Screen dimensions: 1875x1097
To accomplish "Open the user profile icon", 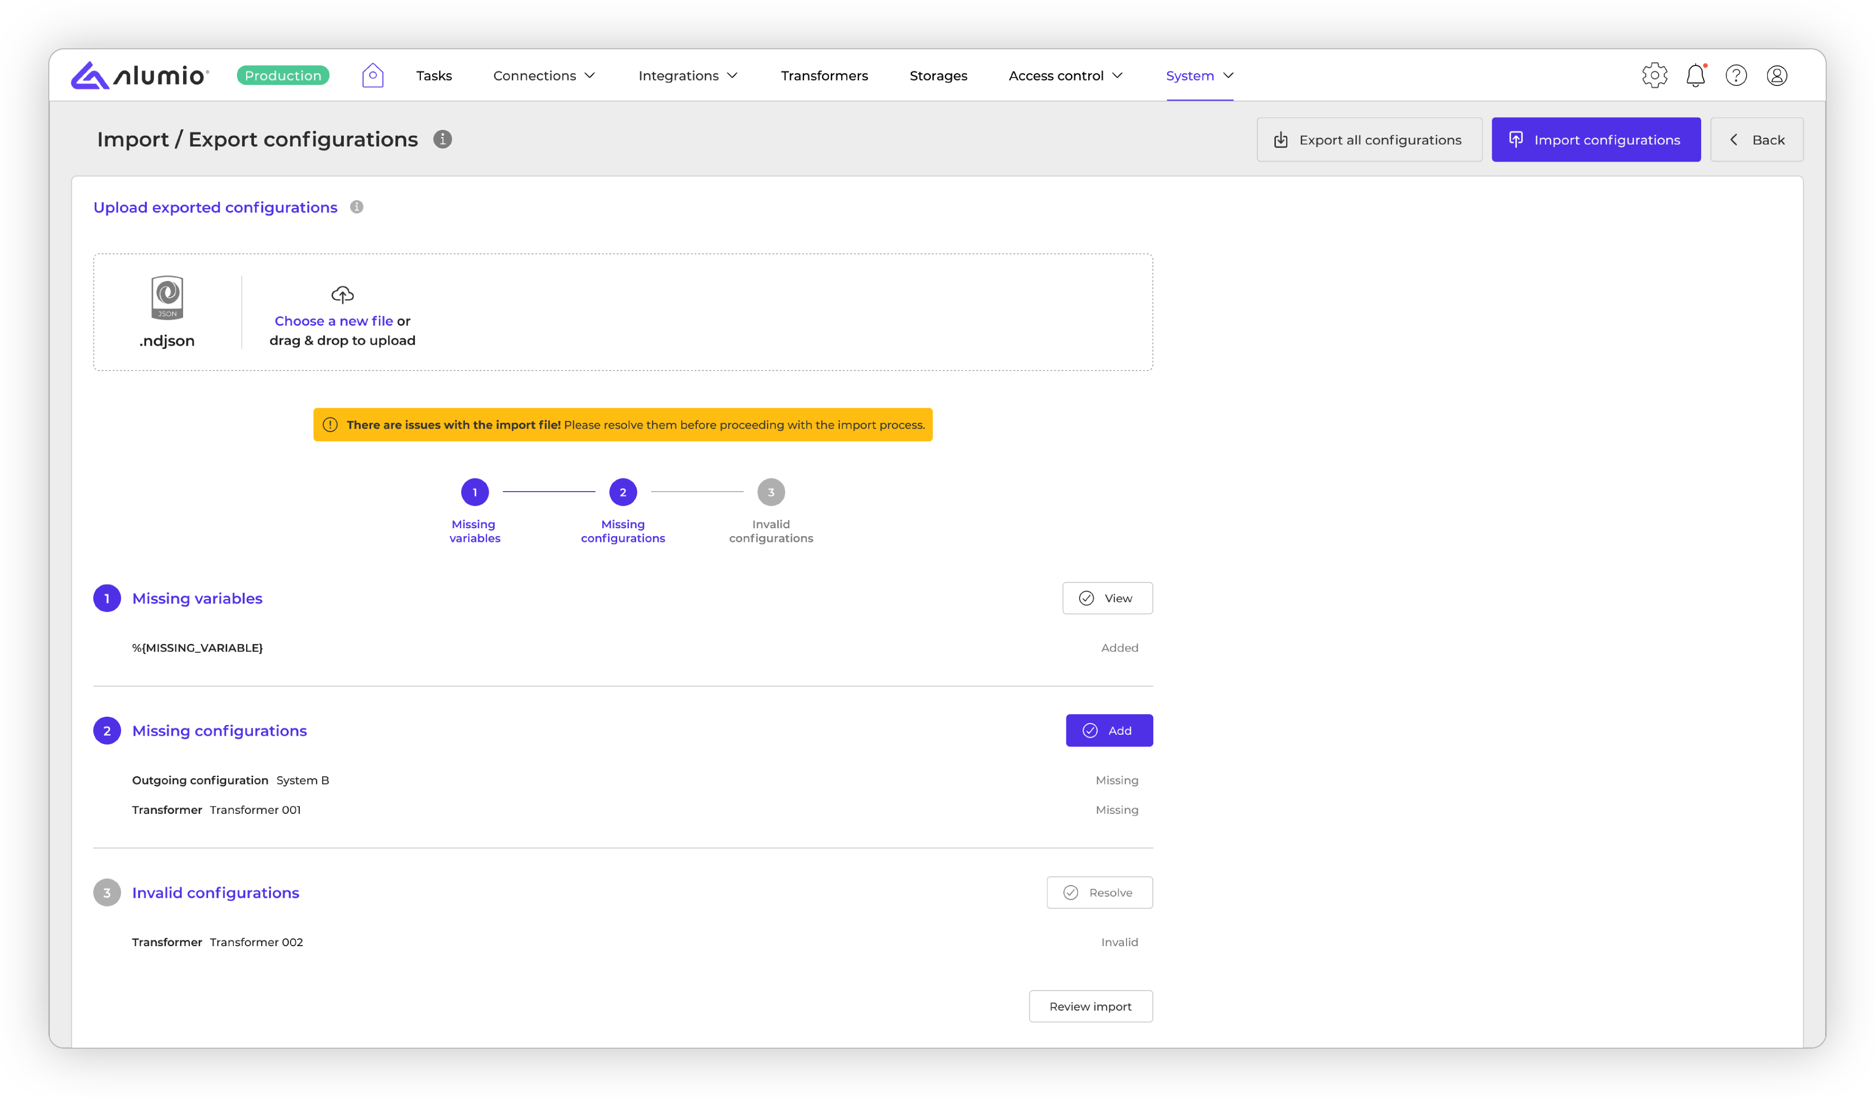I will (1777, 75).
